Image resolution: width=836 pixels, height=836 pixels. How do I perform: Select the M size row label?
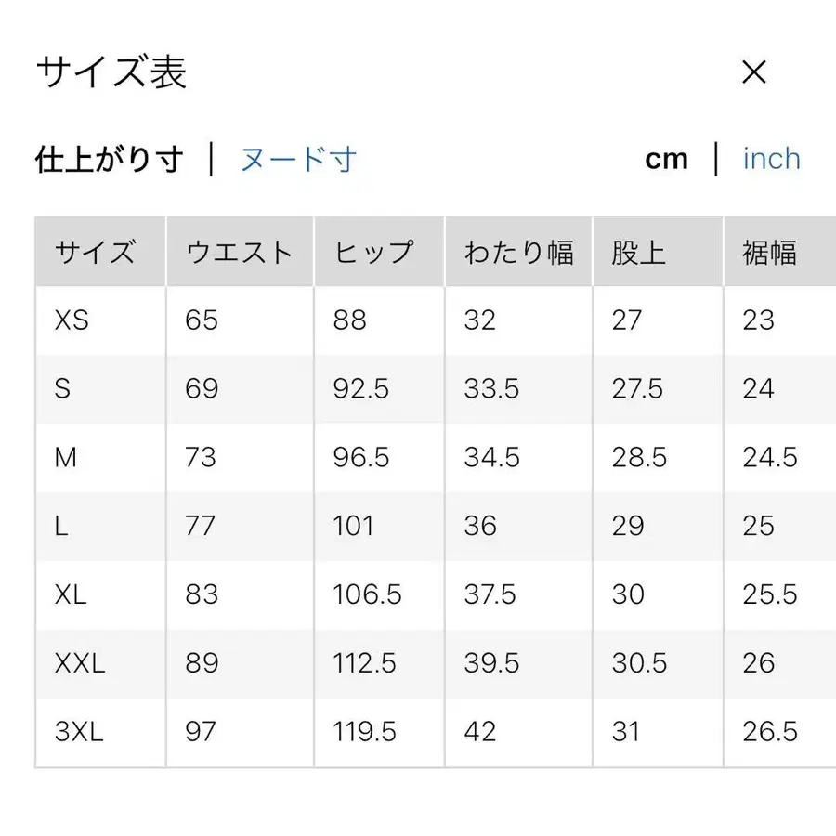(x=64, y=458)
